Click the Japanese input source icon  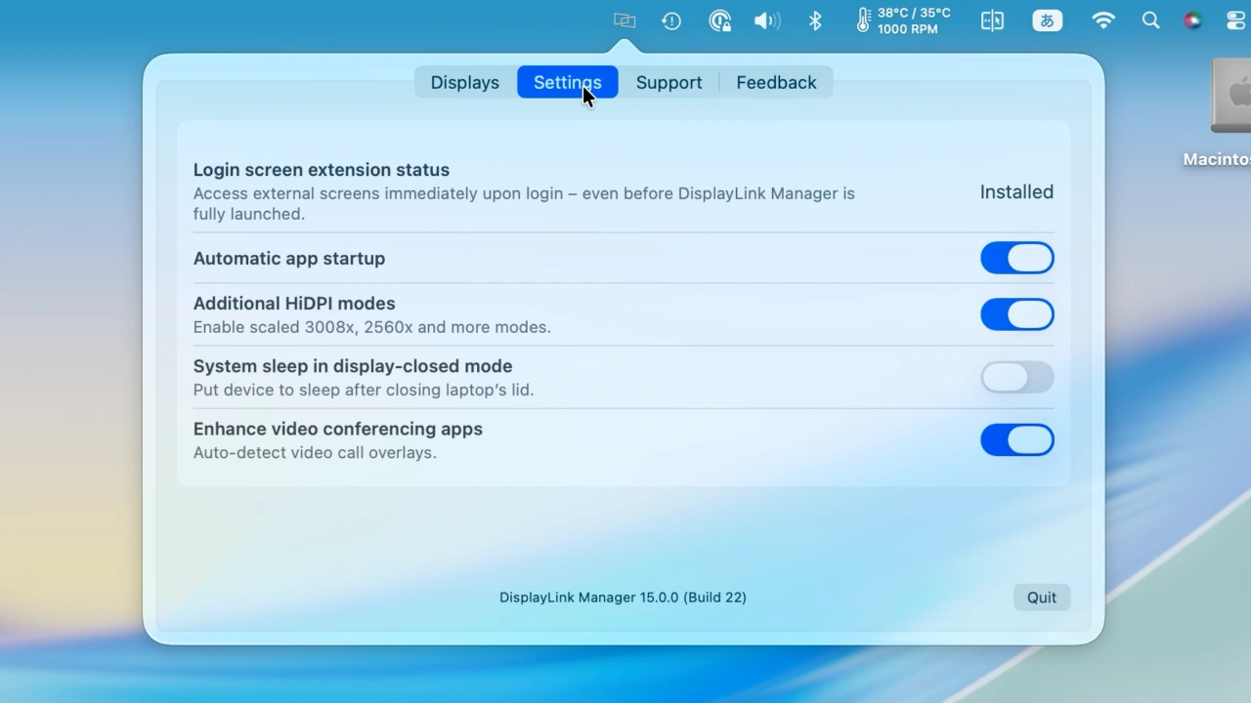click(x=1047, y=21)
